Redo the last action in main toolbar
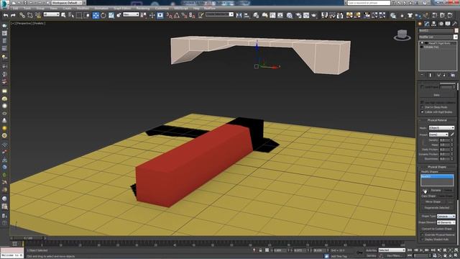460x259 pixels. [13, 15]
